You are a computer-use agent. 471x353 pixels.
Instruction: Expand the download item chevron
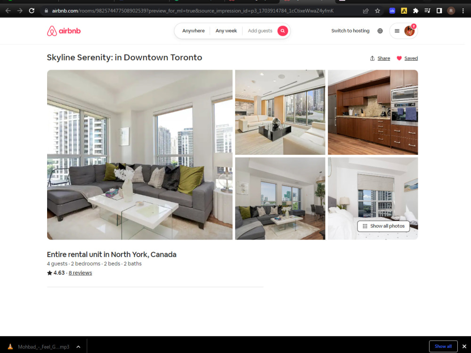[x=78, y=347]
